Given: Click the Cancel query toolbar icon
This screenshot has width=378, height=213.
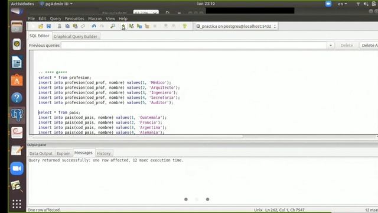Looking at the screenshot, I should pos(155,26).
